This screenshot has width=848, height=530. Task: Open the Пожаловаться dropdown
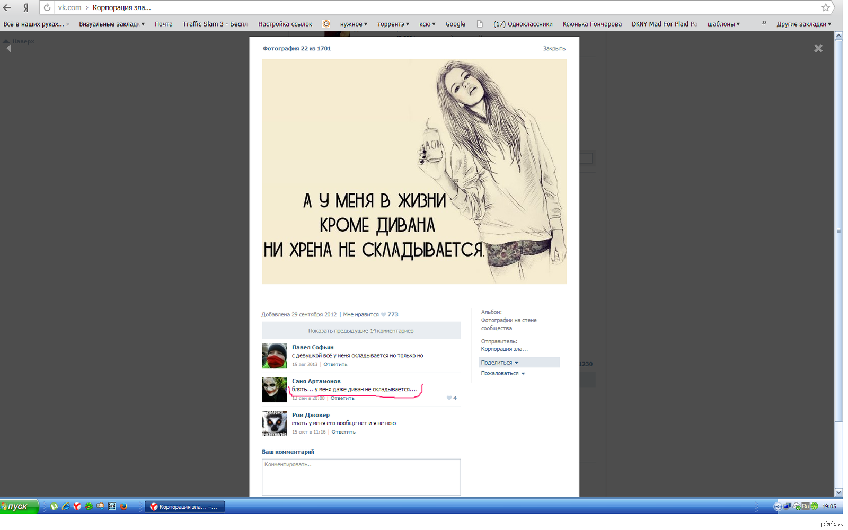click(502, 373)
